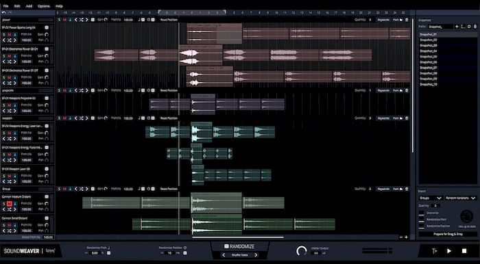Browse Path folder for the power group
The height and width of the screenshot is (264, 480).
pos(397,20)
